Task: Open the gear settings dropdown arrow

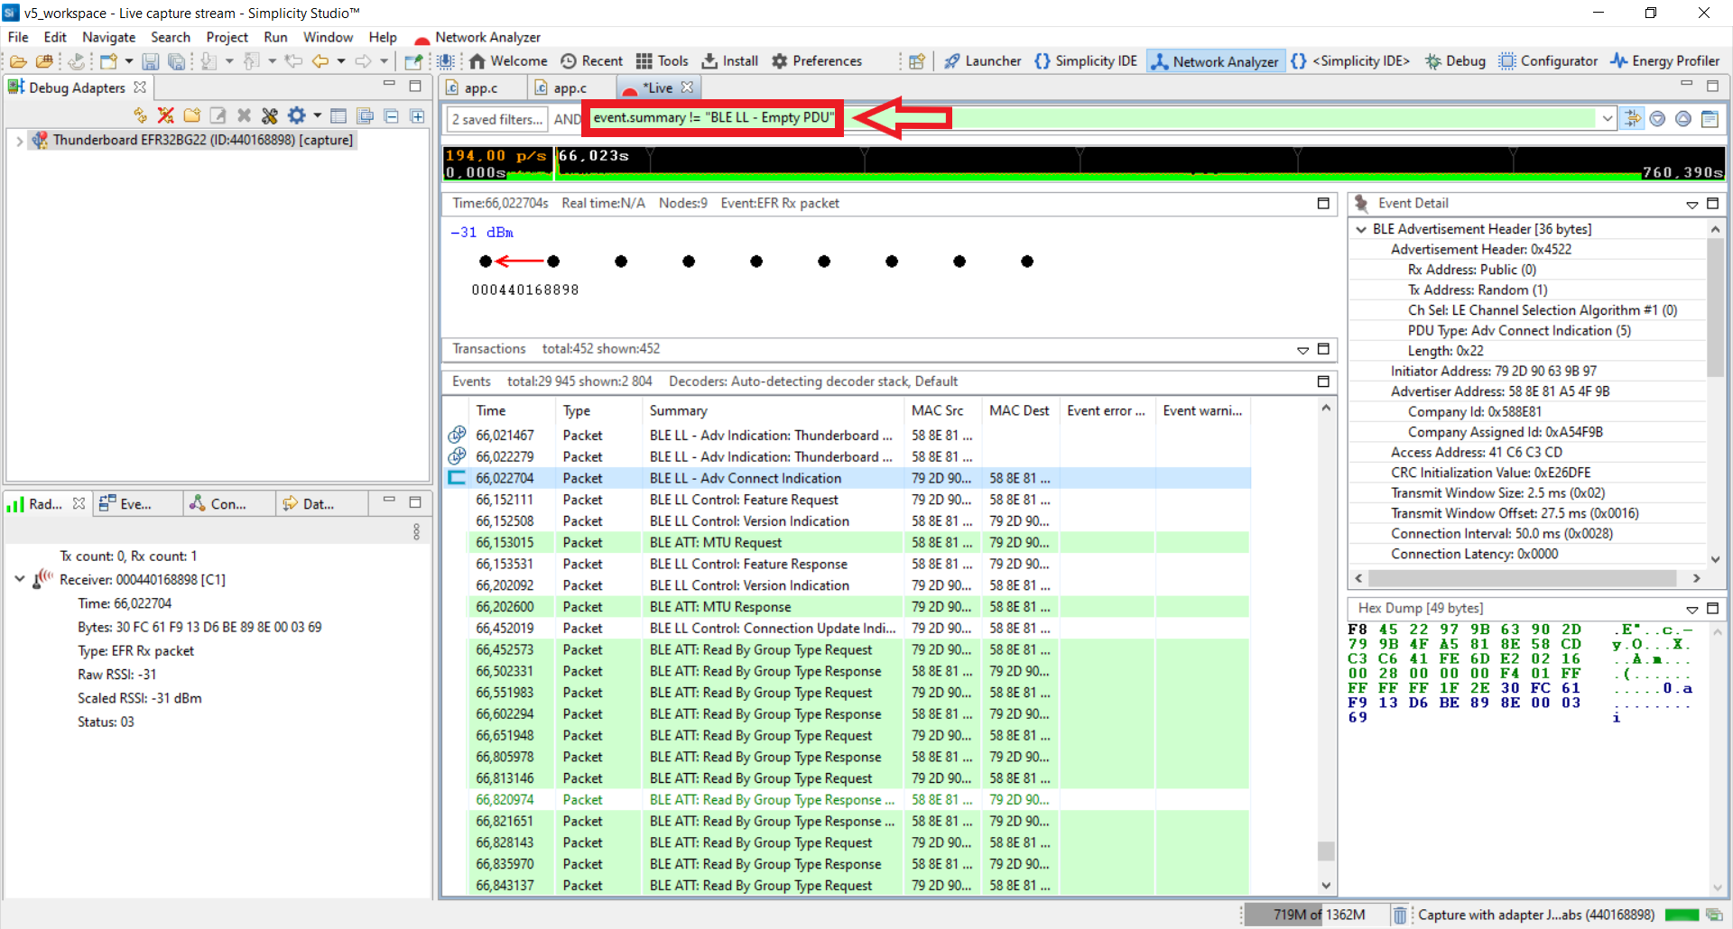Action: (318, 115)
